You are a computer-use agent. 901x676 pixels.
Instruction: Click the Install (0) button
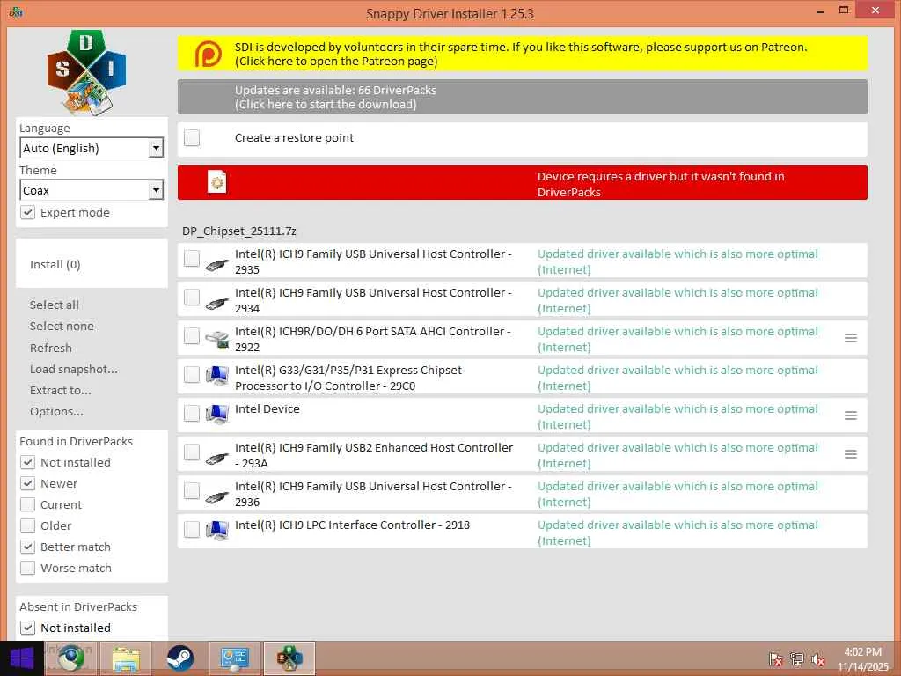click(x=92, y=264)
